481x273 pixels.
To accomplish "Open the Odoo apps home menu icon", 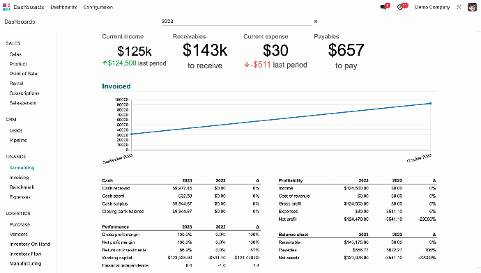I will (x=6, y=7).
